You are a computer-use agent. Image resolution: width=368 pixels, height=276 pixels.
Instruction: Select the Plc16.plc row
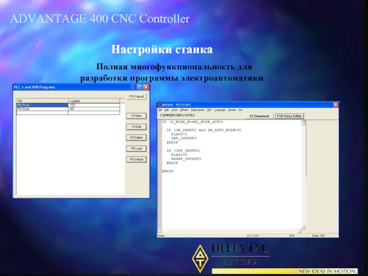(68, 109)
